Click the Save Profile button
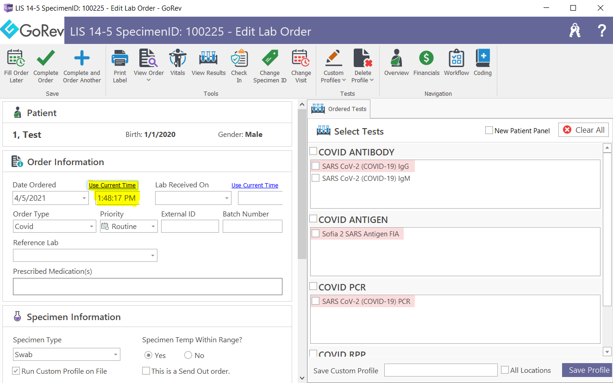This screenshot has width=613, height=383. pos(587,370)
